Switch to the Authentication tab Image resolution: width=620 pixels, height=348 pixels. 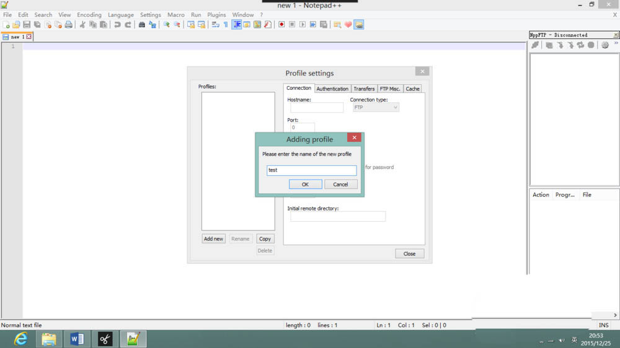tap(332, 89)
